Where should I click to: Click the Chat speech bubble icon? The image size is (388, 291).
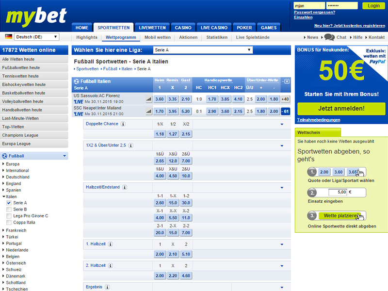point(329,37)
